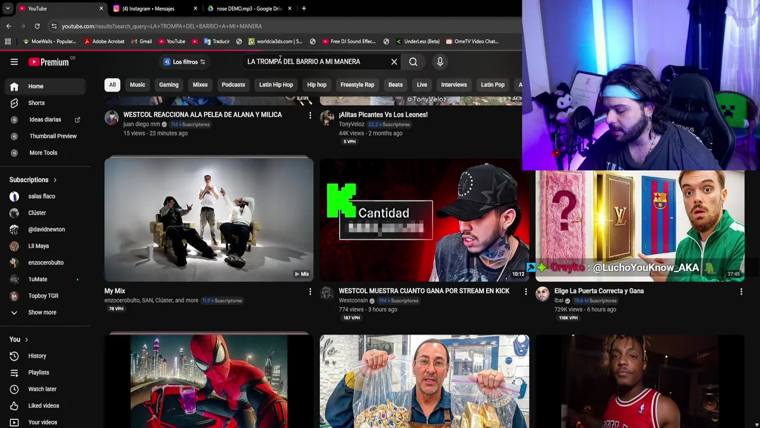Open Gmail bookmark

click(x=141, y=42)
